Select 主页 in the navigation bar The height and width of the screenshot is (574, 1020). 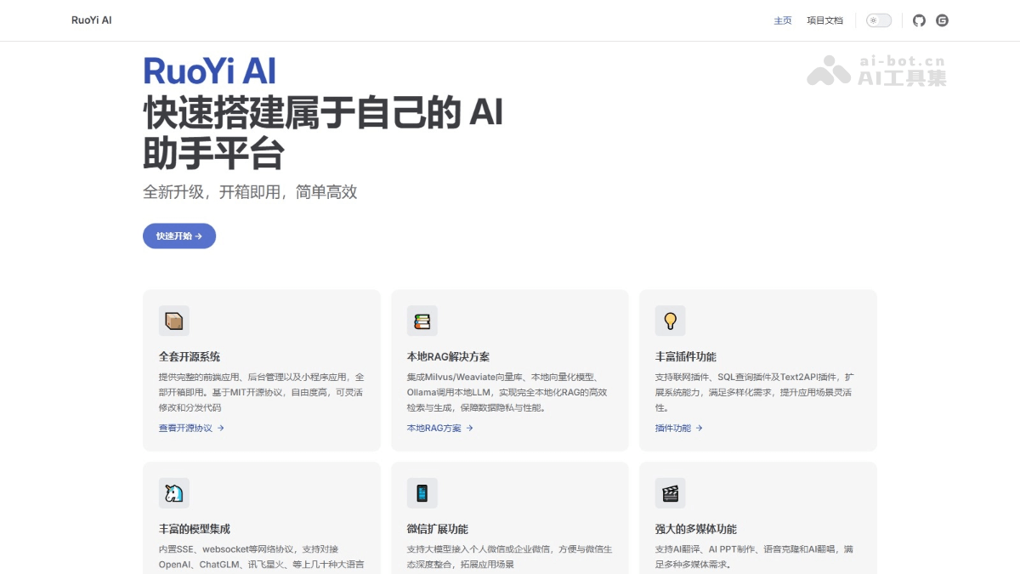click(x=783, y=20)
